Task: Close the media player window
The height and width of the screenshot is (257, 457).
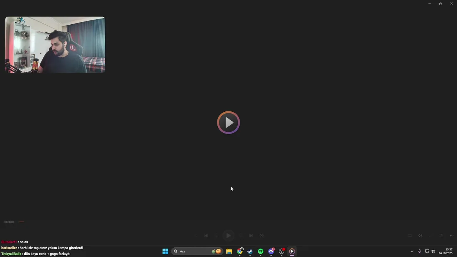Action: 451,4
